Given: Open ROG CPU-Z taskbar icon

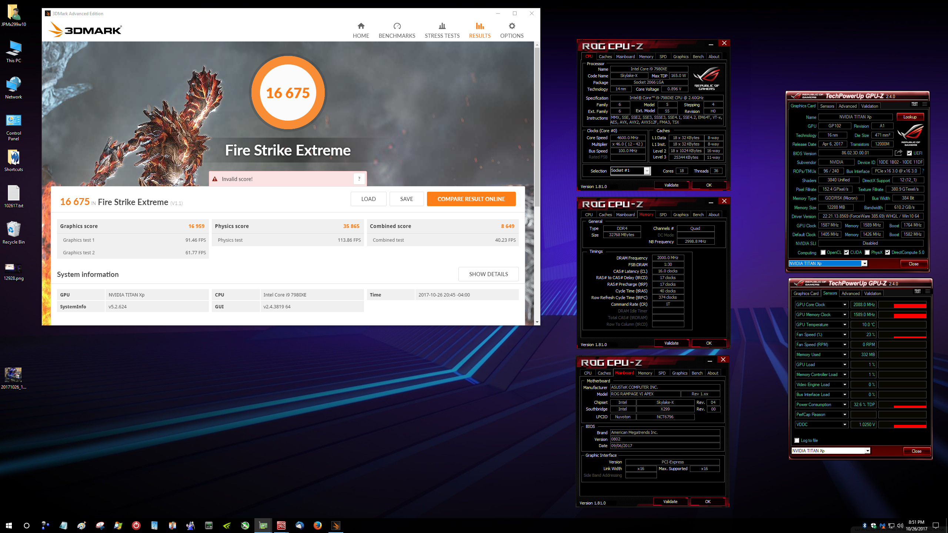Looking at the screenshot, I should tap(281, 525).
